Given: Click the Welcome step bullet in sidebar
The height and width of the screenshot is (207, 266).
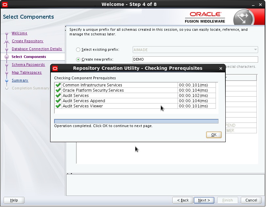Looking at the screenshot, I should [7, 33].
